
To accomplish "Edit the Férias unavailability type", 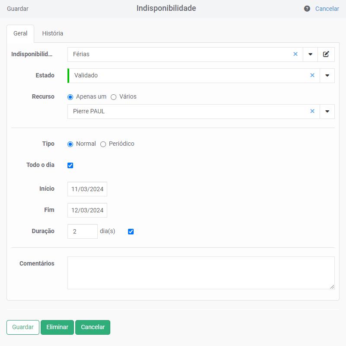I will [326, 54].
